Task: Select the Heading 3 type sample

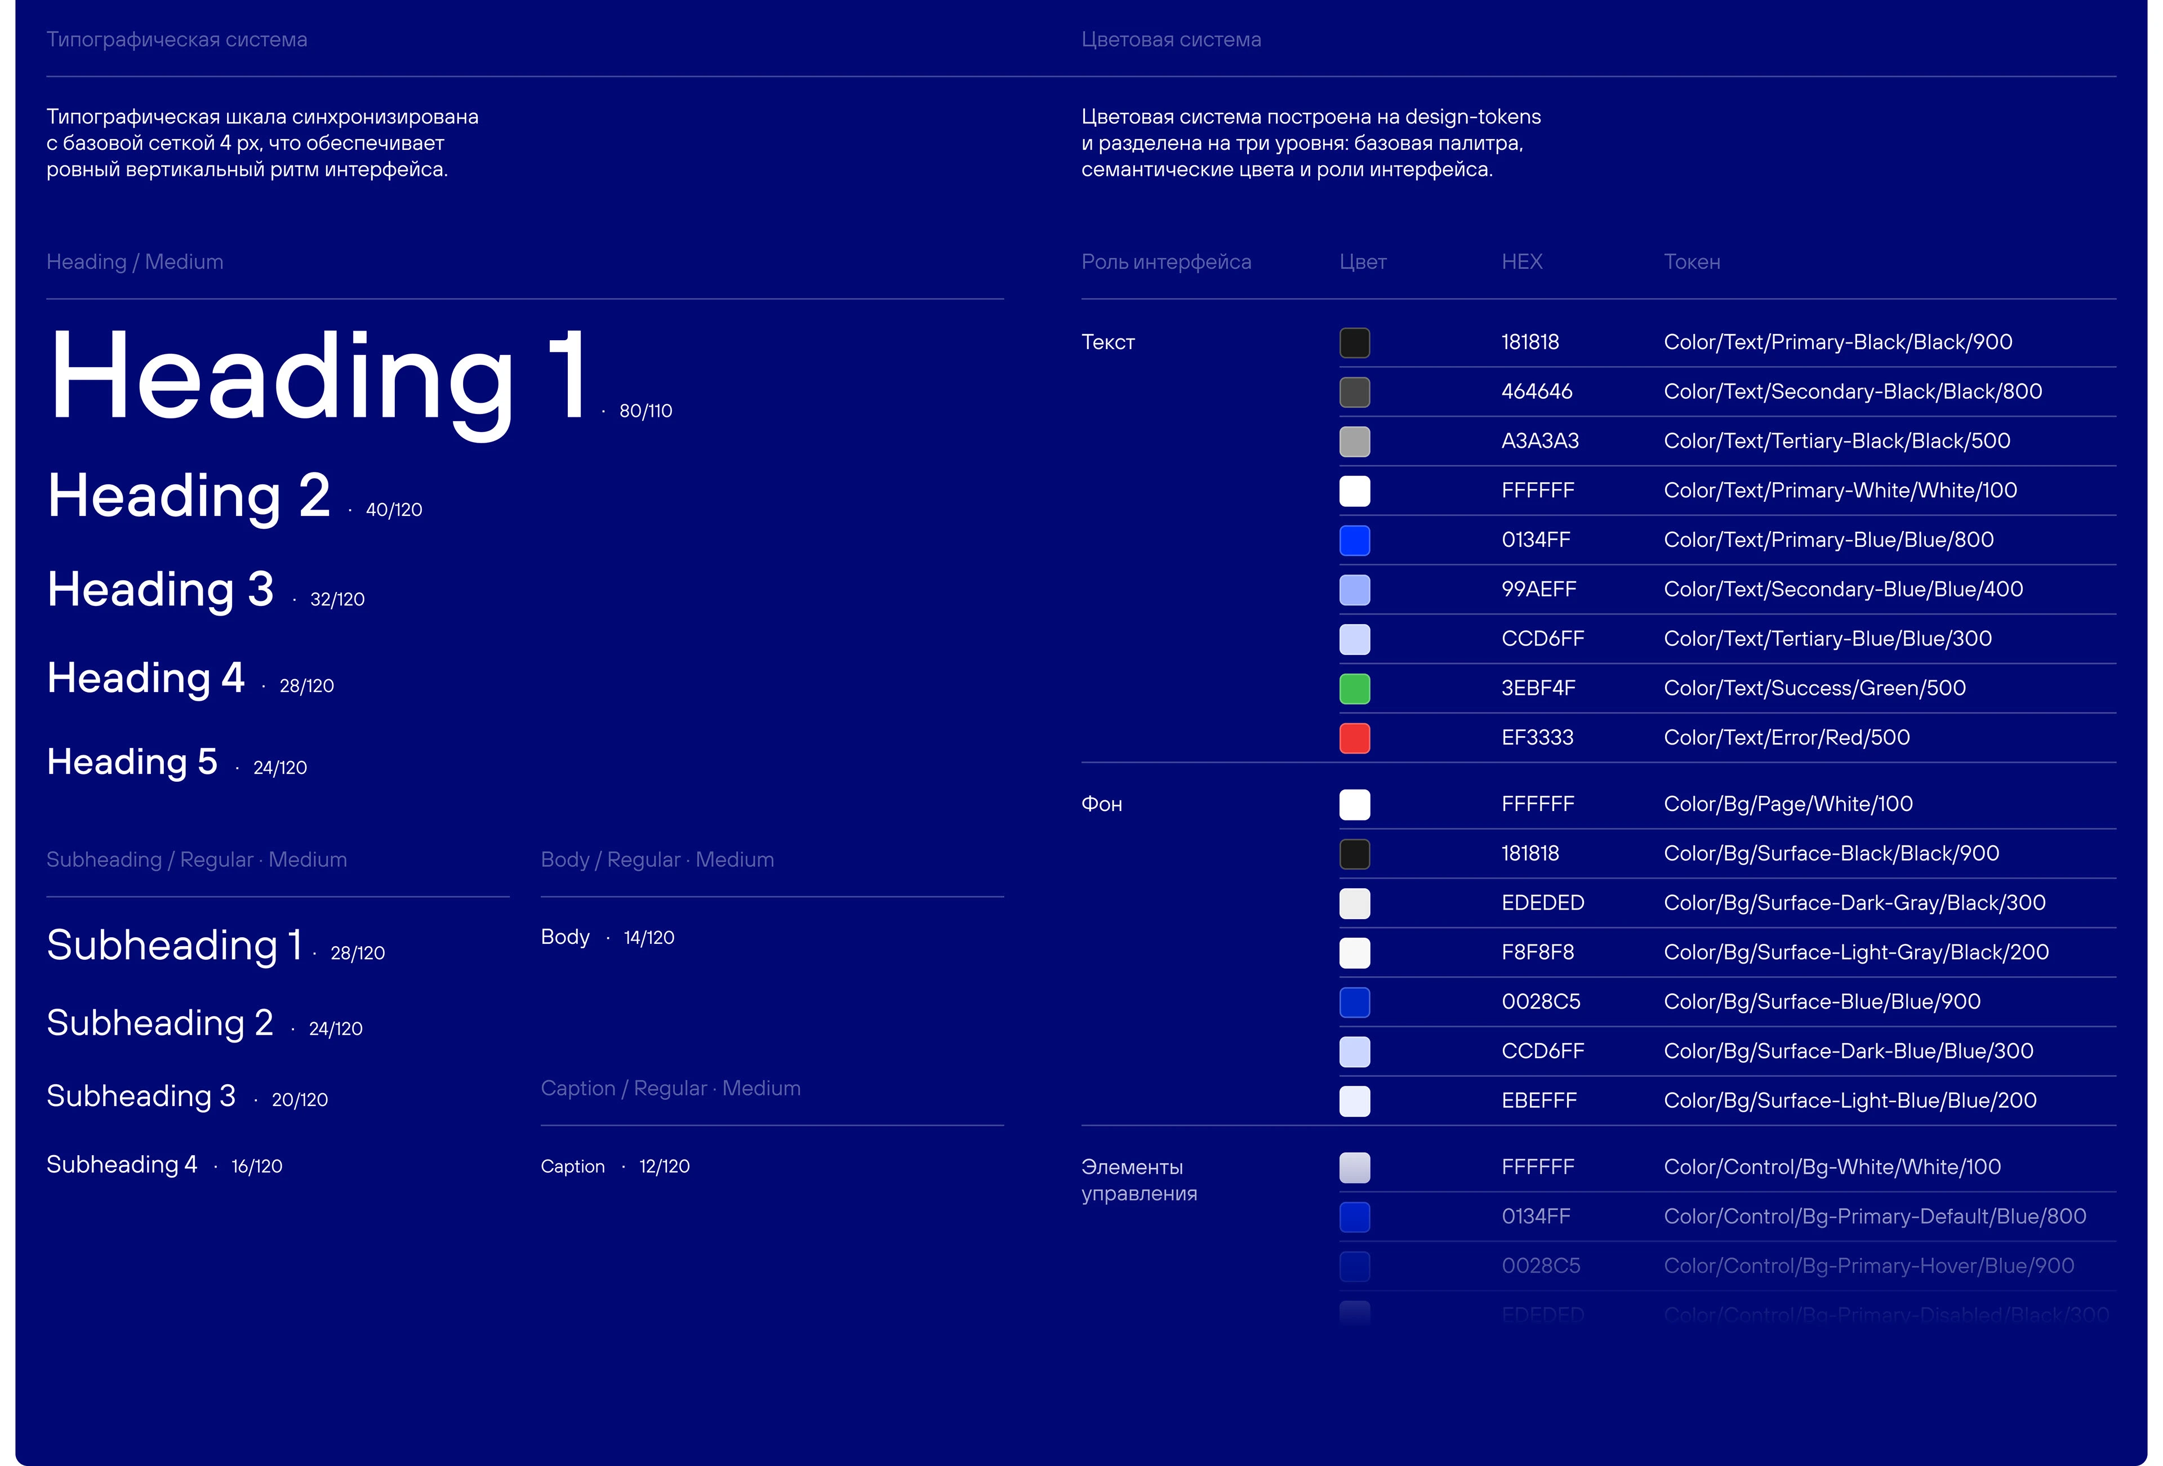Action: click(x=160, y=590)
